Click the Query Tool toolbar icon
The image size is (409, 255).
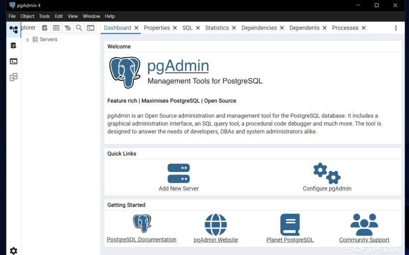click(x=44, y=28)
